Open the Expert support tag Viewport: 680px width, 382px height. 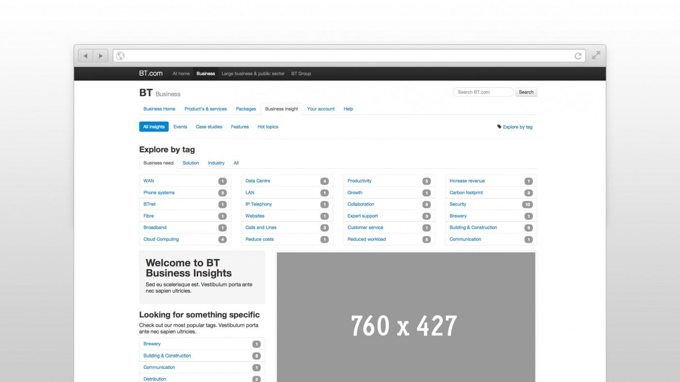point(363,216)
